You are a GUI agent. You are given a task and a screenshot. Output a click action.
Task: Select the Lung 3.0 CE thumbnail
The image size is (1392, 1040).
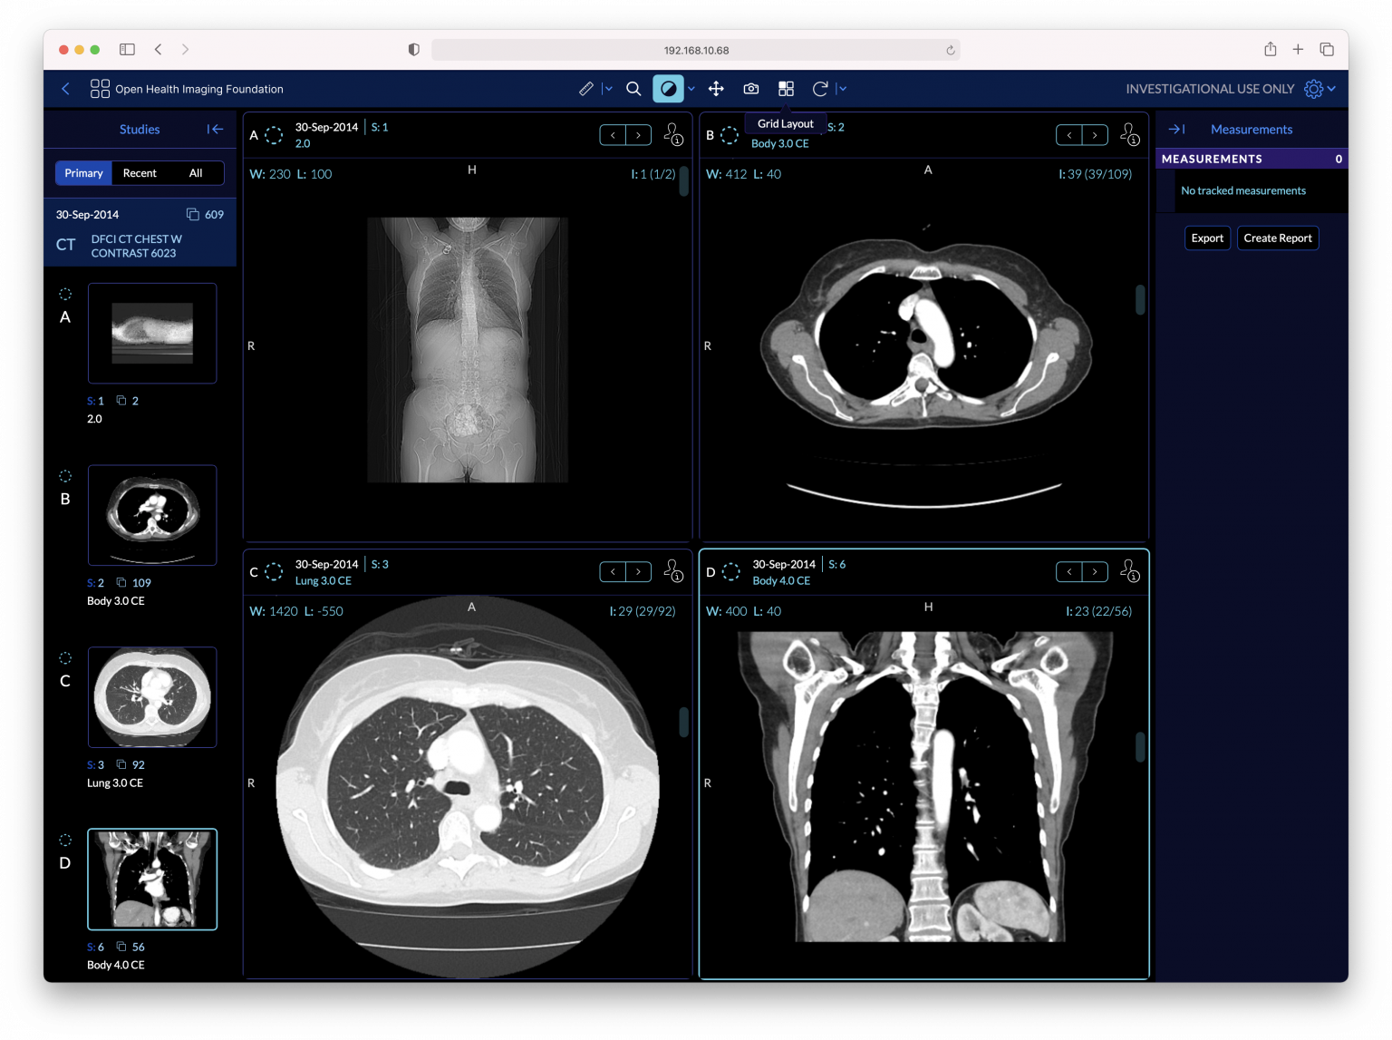point(152,697)
